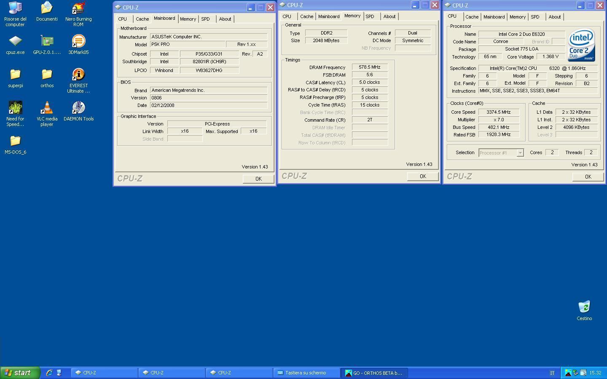Click the 82801IR (ICH9R) southbridge field

pos(209,61)
